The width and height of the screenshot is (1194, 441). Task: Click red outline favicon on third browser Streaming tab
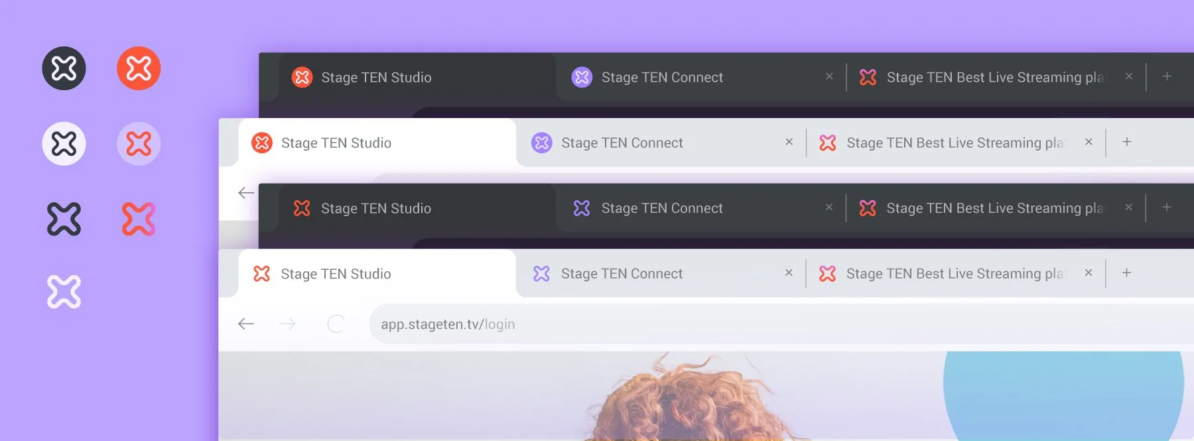pyautogui.click(x=868, y=208)
